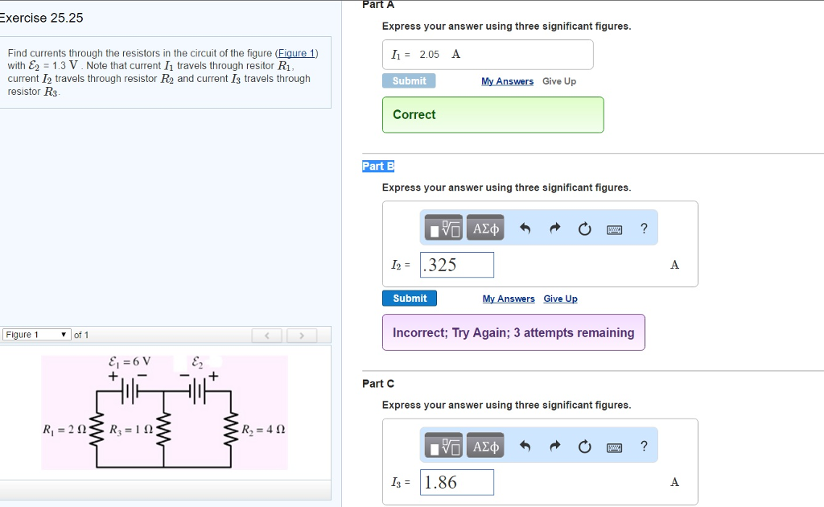Show the keyboard shortcuts in Part B
Viewport: 824px width, 507px height.
[614, 228]
